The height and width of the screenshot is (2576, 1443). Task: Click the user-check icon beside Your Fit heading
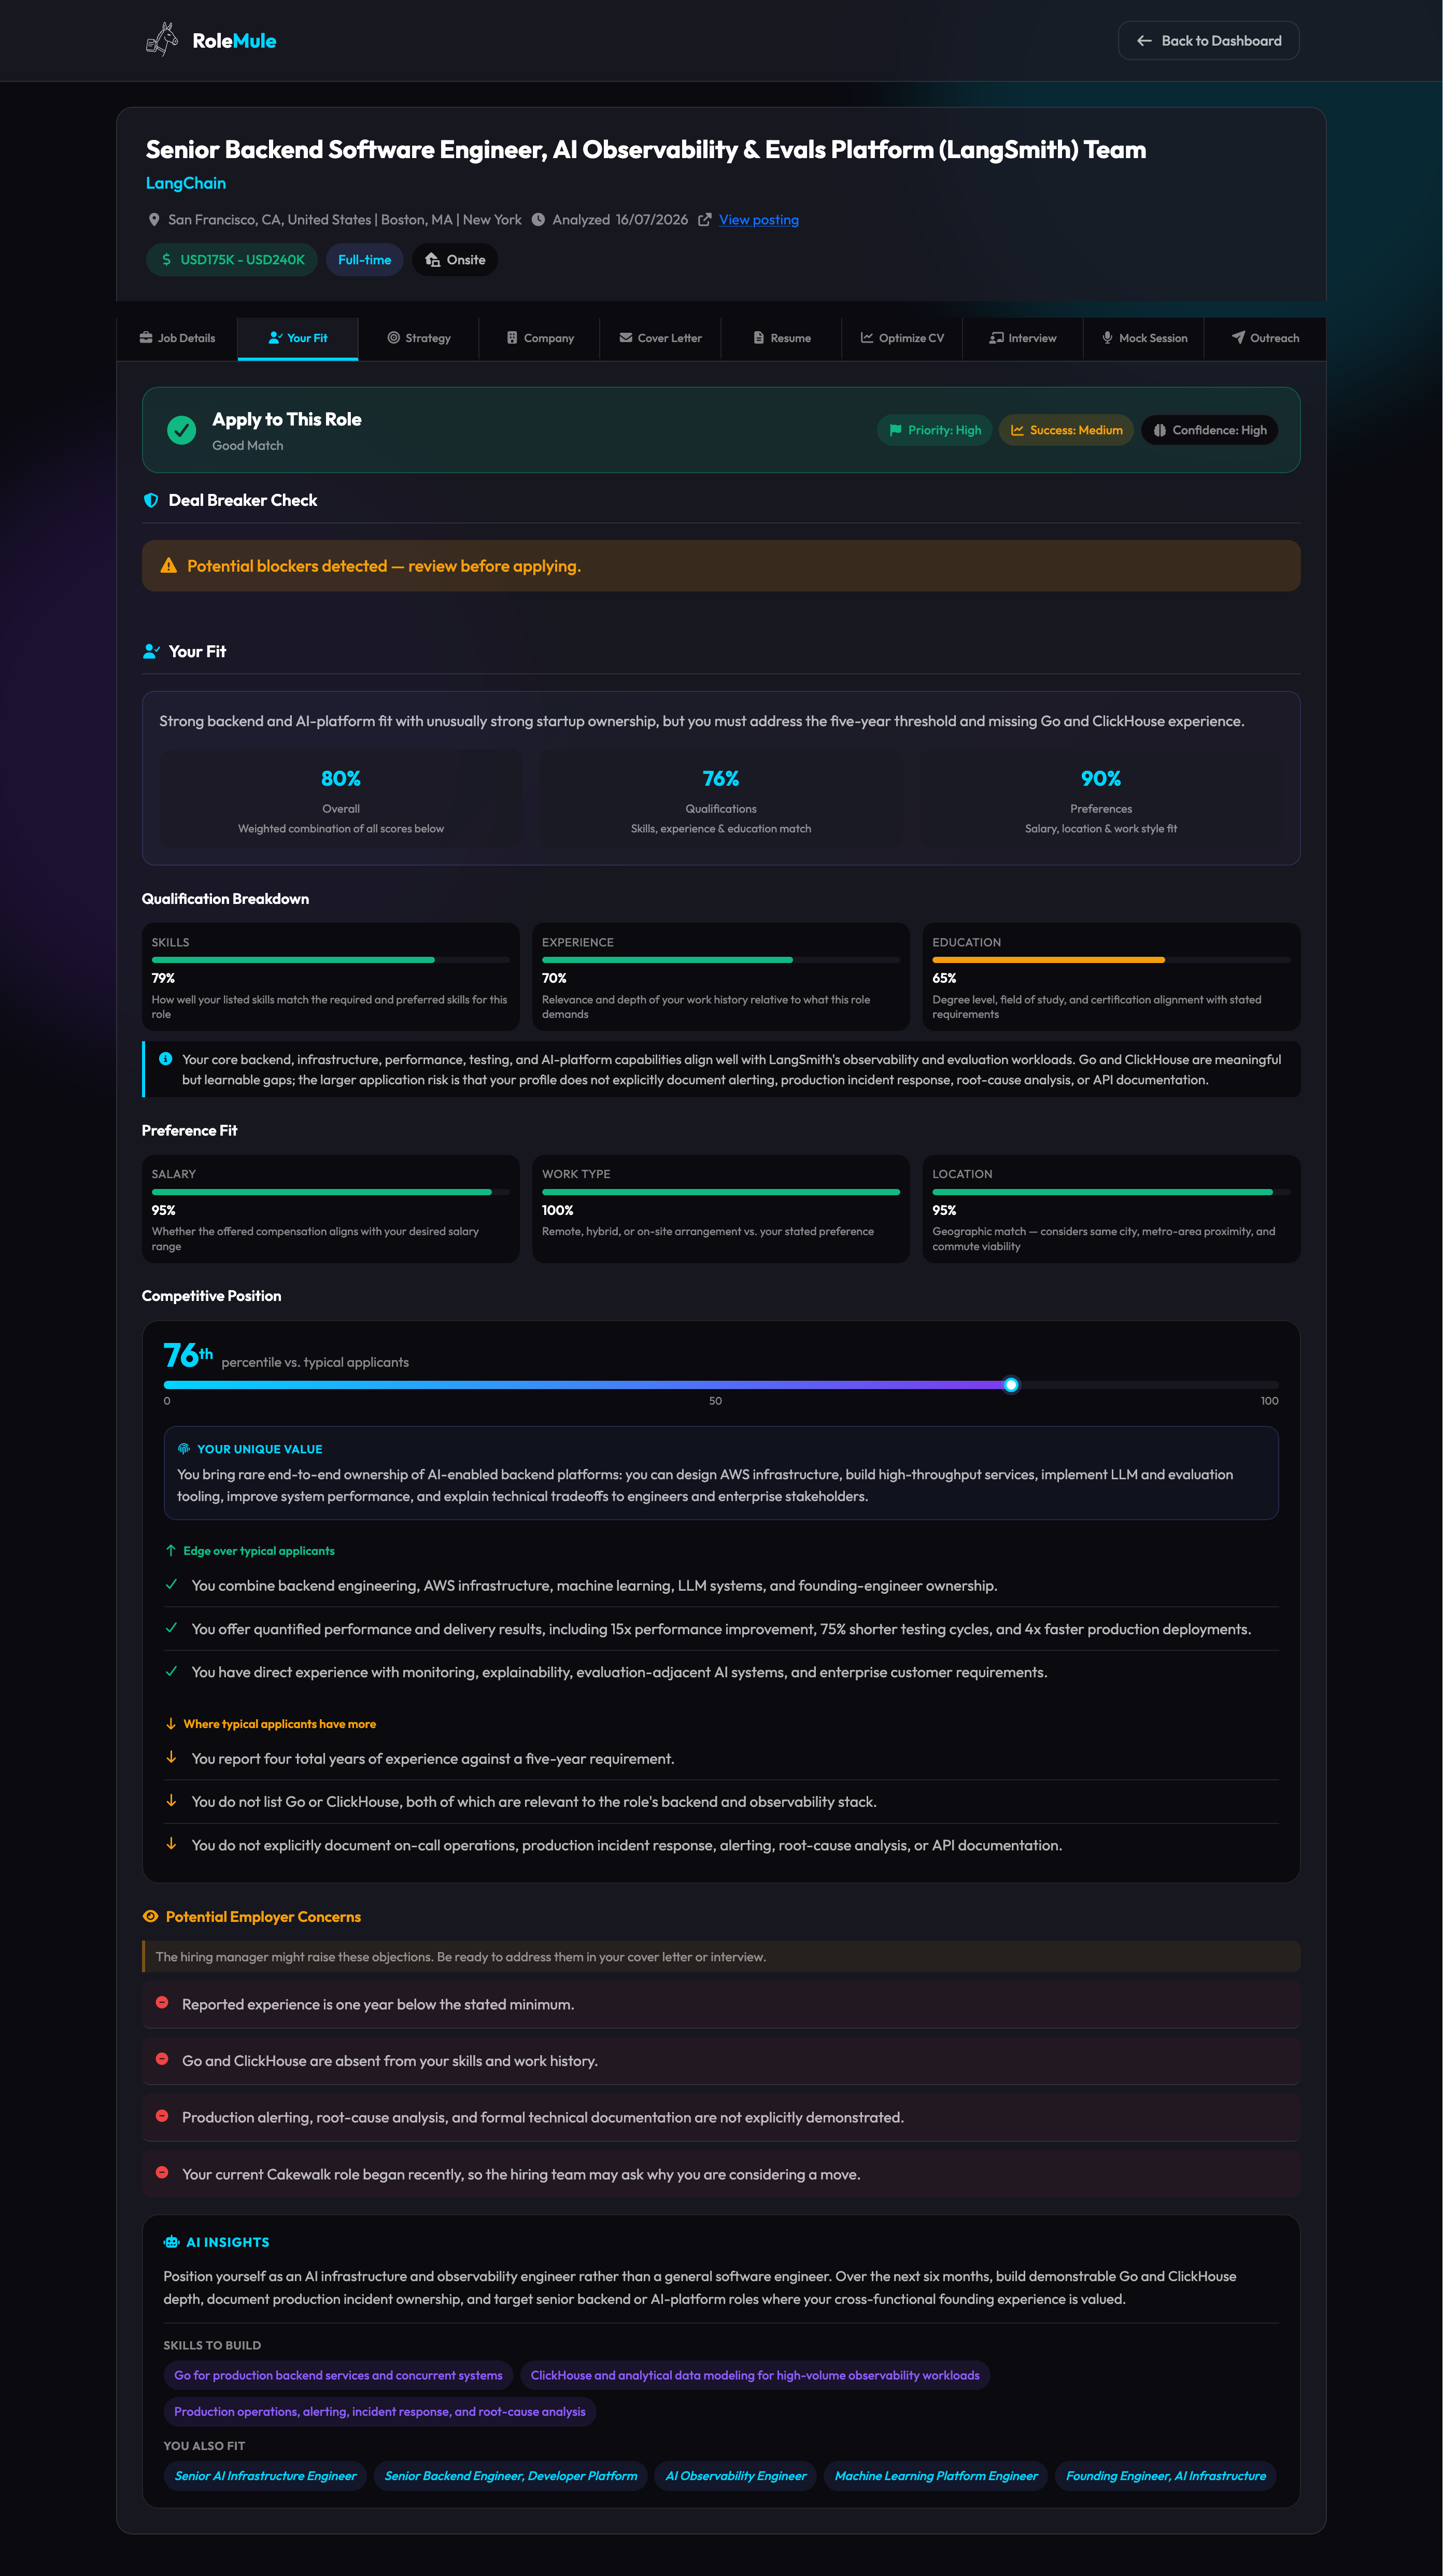tap(151, 651)
